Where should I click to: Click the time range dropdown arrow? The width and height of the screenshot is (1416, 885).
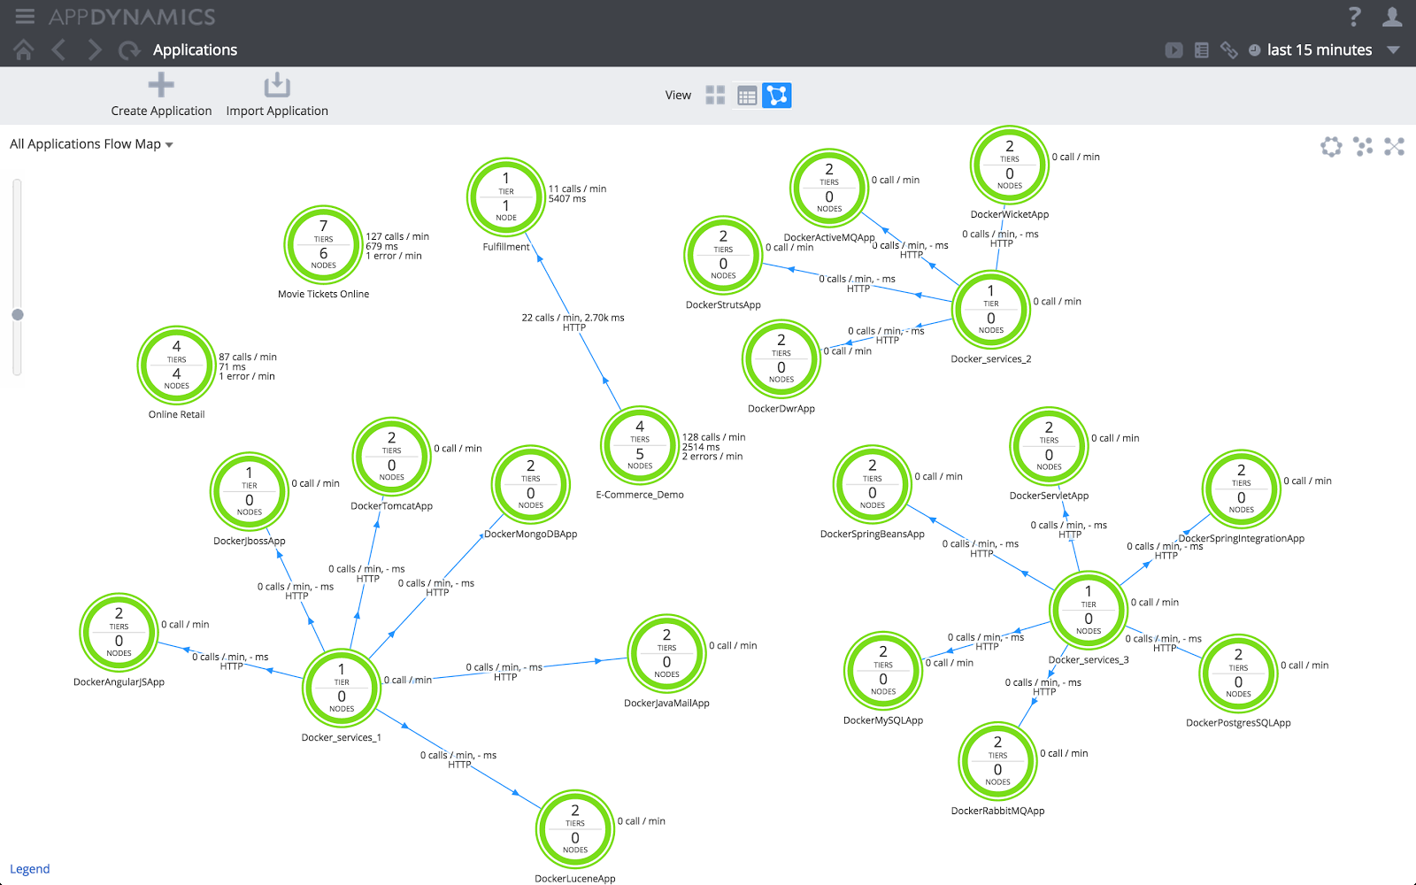click(1393, 50)
